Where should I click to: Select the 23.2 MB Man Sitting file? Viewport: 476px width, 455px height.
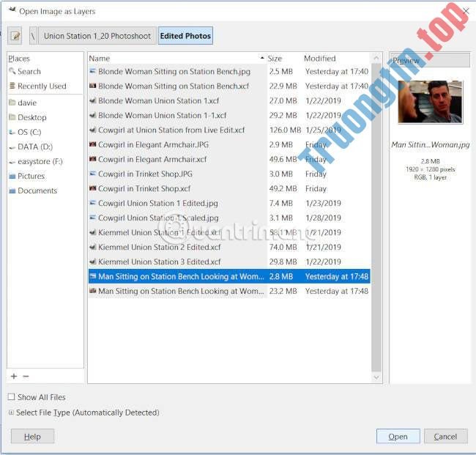pyautogui.click(x=229, y=291)
